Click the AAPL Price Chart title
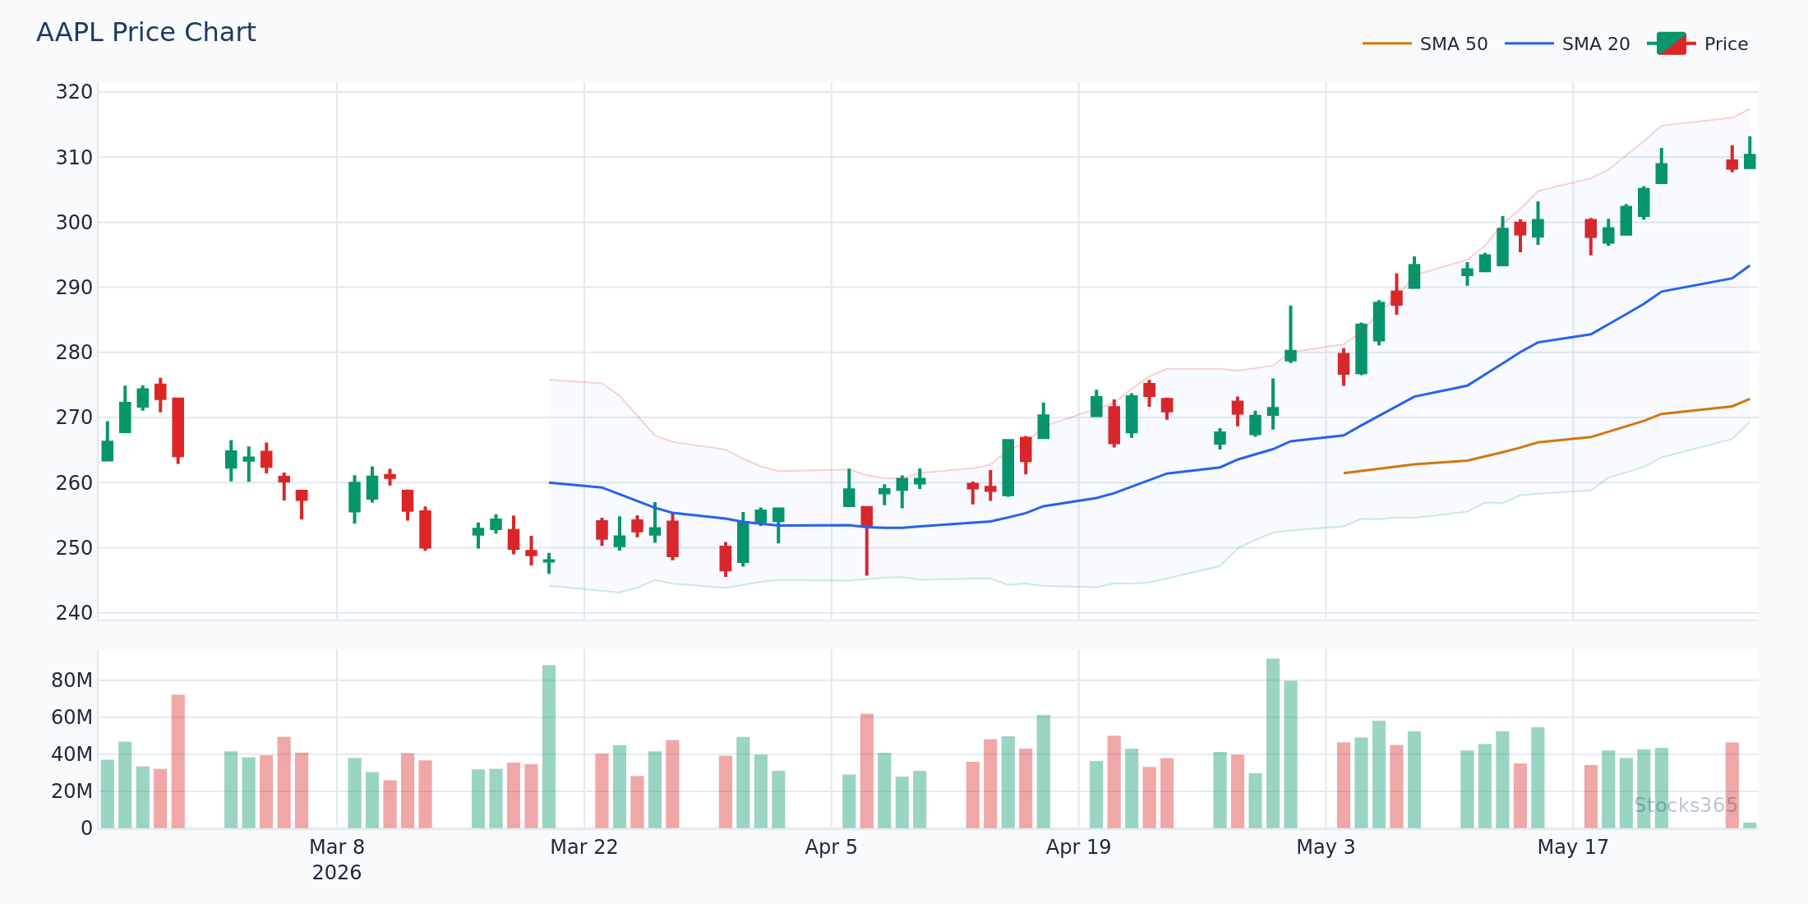Image resolution: width=1808 pixels, height=904 pixels. [x=146, y=32]
